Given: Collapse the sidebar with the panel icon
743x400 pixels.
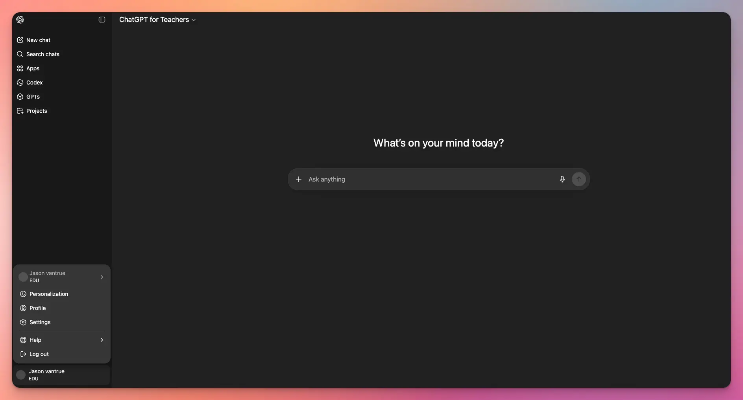Looking at the screenshot, I should [102, 20].
